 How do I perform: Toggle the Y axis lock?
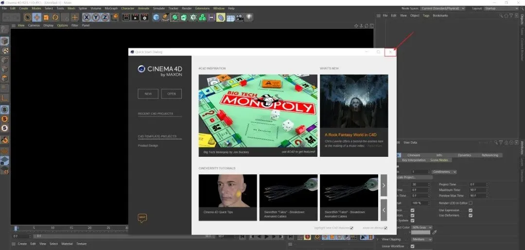[x=96, y=17]
